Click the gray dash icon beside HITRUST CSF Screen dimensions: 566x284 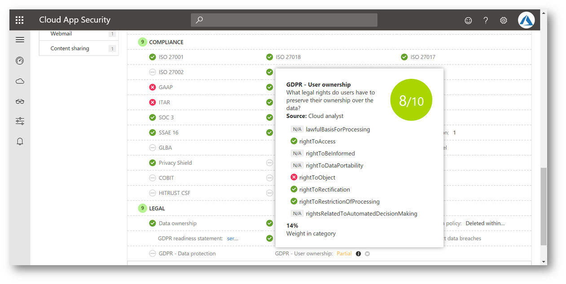coord(153,193)
